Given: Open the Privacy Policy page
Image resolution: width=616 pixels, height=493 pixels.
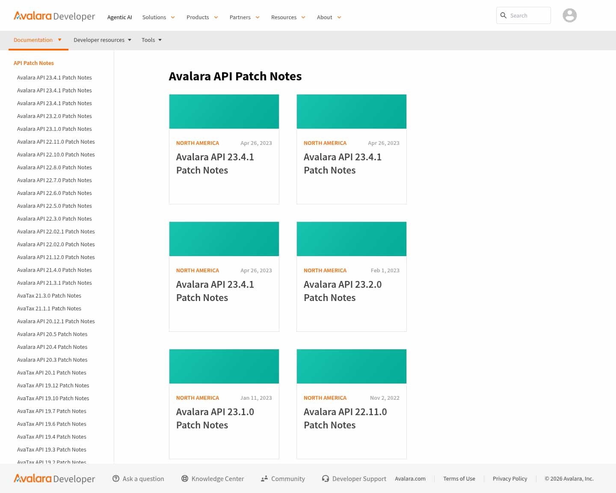Looking at the screenshot, I should [x=510, y=478].
